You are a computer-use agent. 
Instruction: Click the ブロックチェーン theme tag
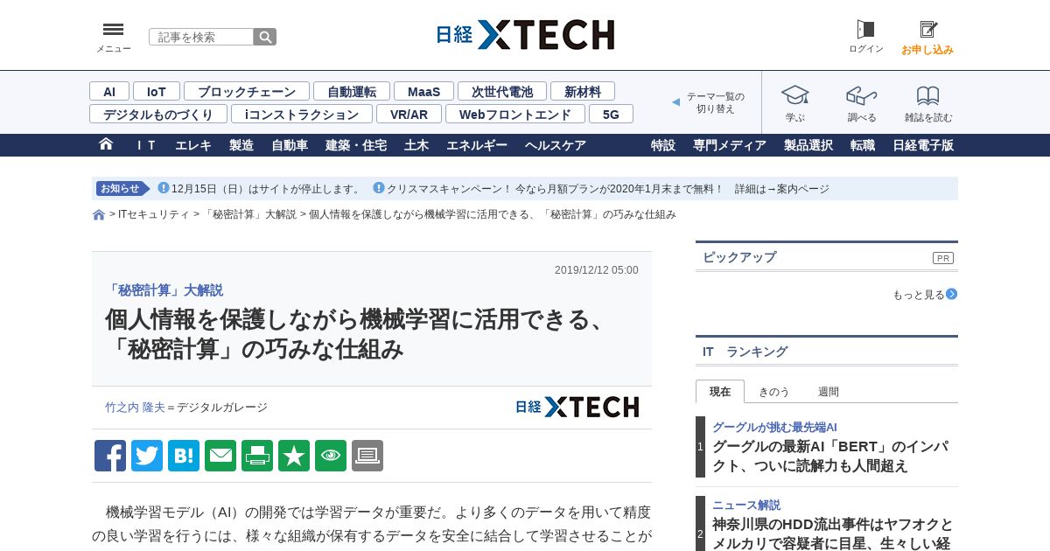pos(247,91)
